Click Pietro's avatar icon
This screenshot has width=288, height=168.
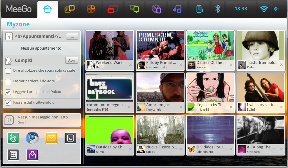(242, 65)
